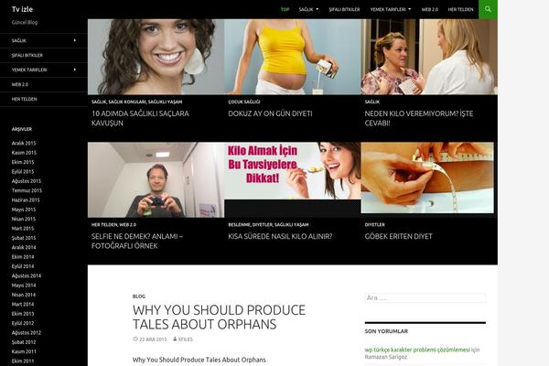This screenshot has width=549, height=366.
Task: Click the Ramazan Sarigoz commenter name
Action: pyautogui.click(x=386, y=357)
